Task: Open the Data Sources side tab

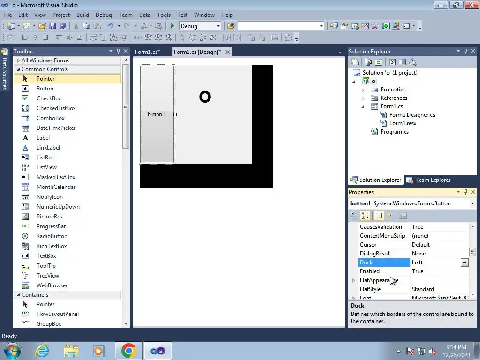Action: (x=4, y=69)
